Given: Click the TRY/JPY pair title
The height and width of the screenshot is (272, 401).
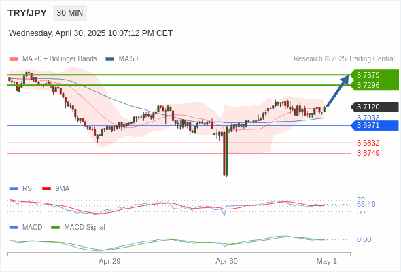Looking at the screenshot, I should click(x=27, y=13).
